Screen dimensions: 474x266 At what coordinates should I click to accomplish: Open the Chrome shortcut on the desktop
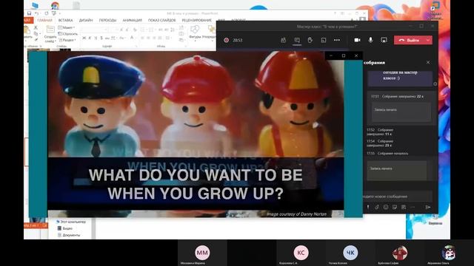55,5
